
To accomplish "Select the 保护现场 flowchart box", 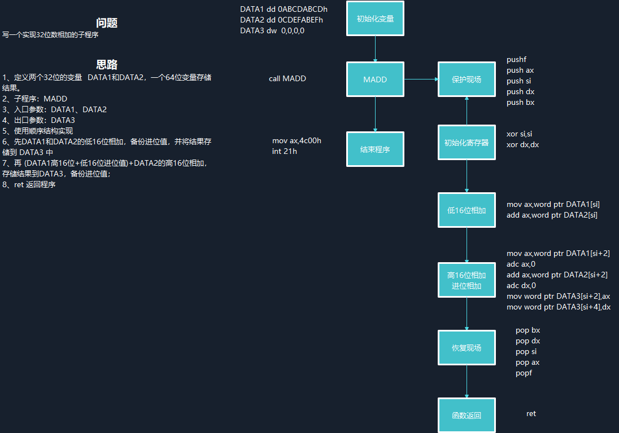I will 467,79.
